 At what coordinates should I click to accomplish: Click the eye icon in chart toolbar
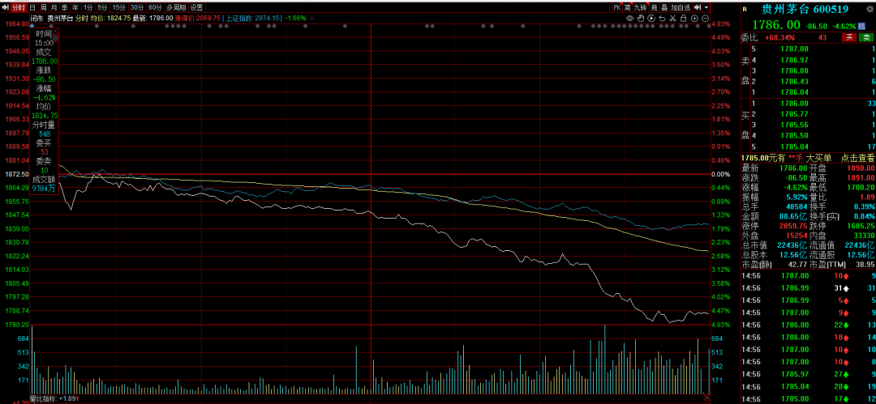[x=630, y=18]
